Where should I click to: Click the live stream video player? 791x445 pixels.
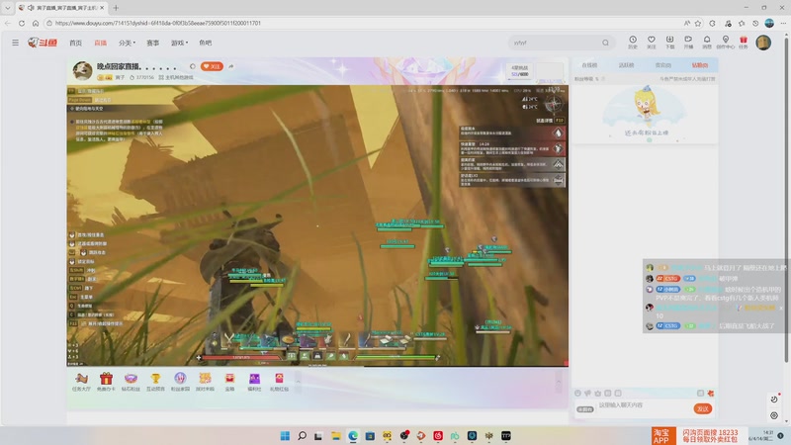click(x=317, y=225)
